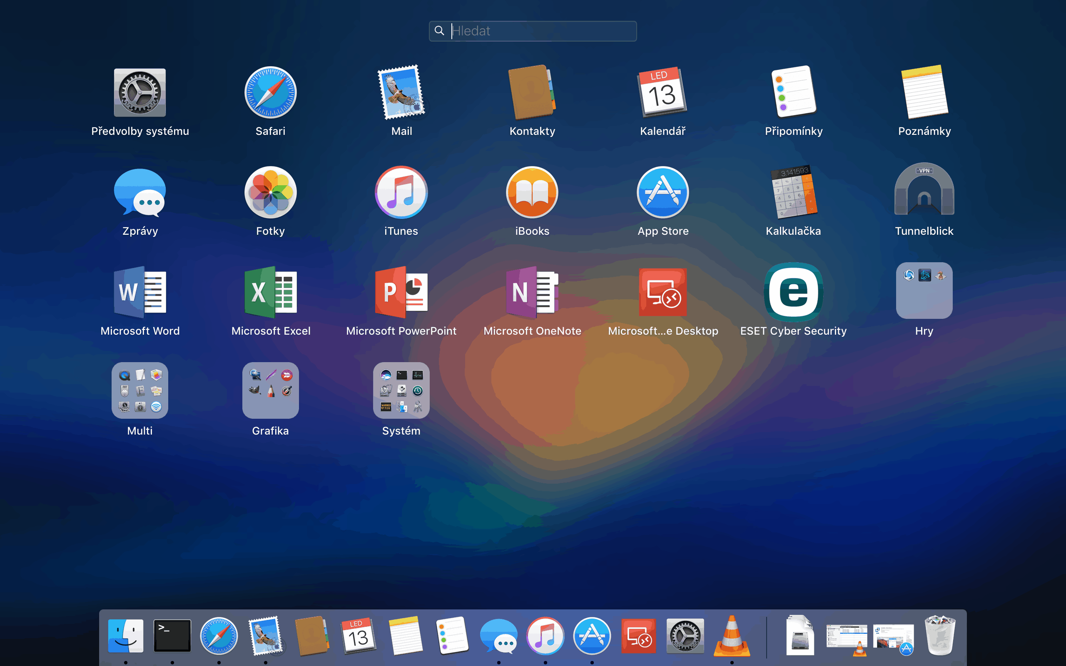Image resolution: width=1066 pixels, height=666 pixels.
Task: Open Microsoft OneNote
Action: 532,292
